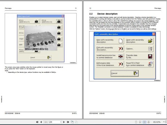
Task: Click Install transmission line to central database
Action: 110,56
